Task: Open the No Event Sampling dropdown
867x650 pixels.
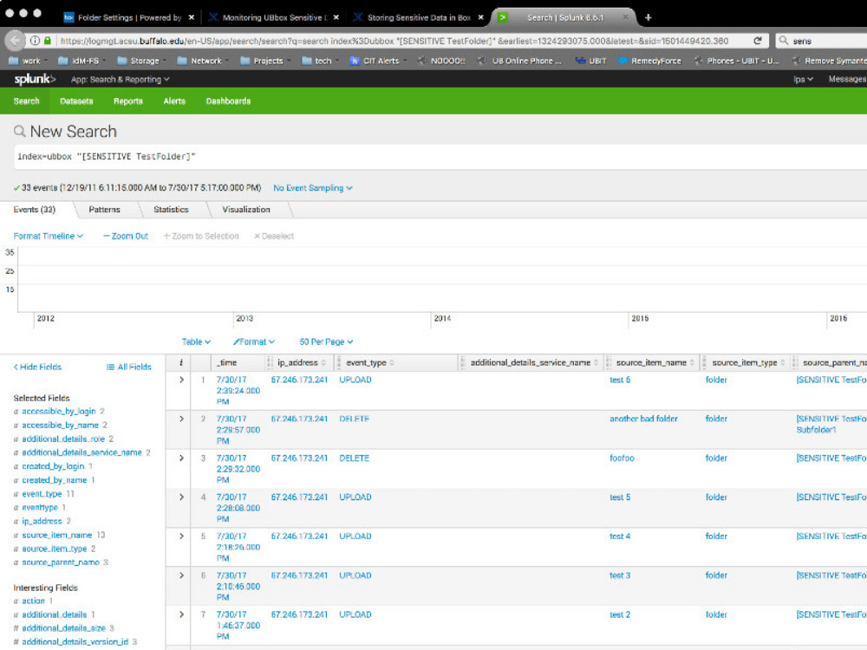Action: [310, 187]
